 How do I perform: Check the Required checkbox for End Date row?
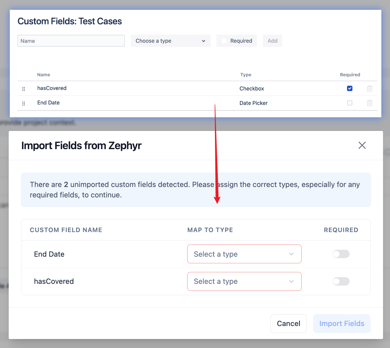point(350,103)
